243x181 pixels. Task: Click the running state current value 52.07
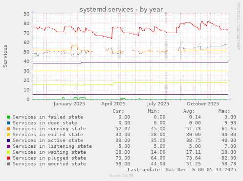point(123,129)
